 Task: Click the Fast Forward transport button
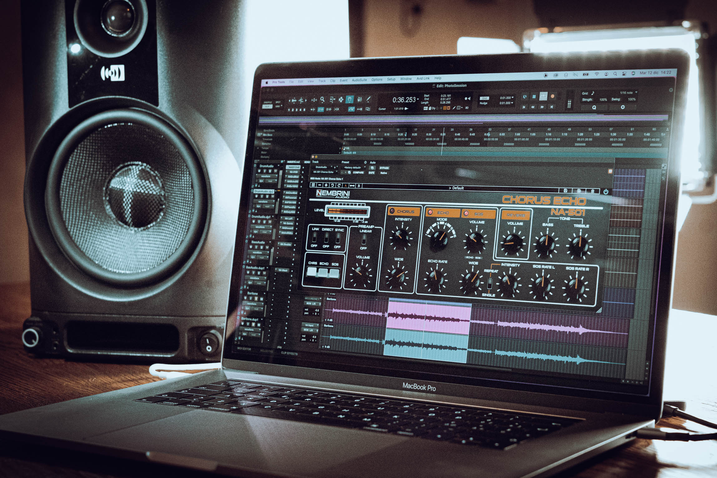[543, 107]
